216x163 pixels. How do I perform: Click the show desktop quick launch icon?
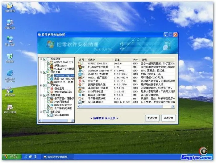[31, 157]
